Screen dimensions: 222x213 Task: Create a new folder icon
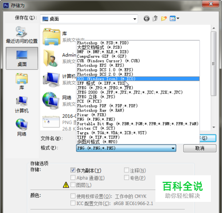(x=164, y=19)
